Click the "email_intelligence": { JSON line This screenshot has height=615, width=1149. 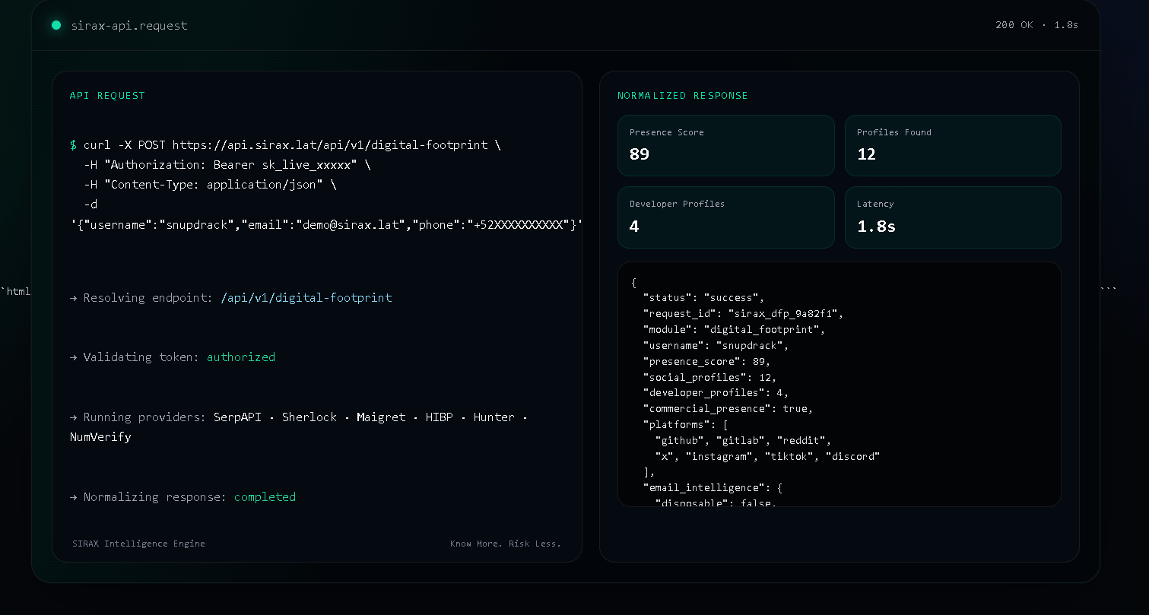[713, 488]
